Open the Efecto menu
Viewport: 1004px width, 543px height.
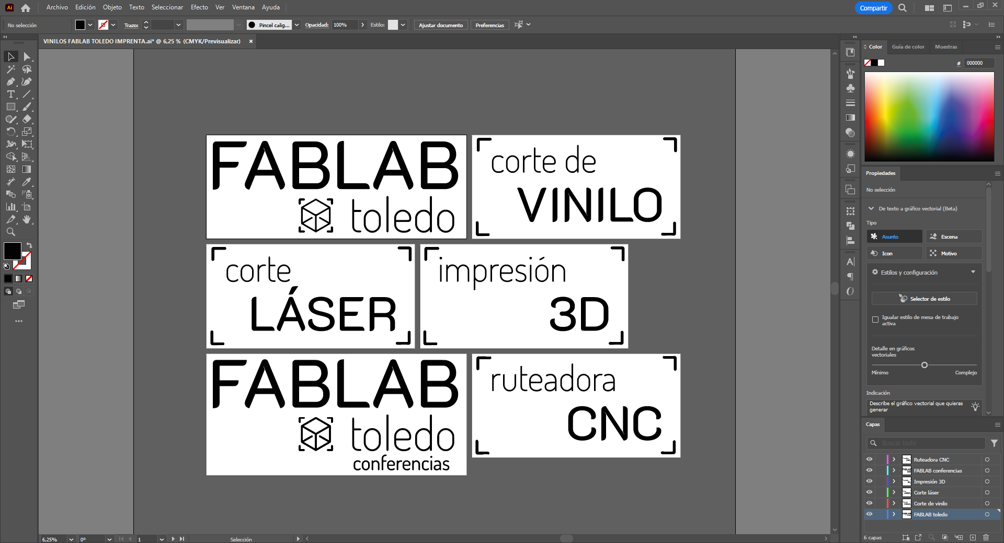(199, 7)
